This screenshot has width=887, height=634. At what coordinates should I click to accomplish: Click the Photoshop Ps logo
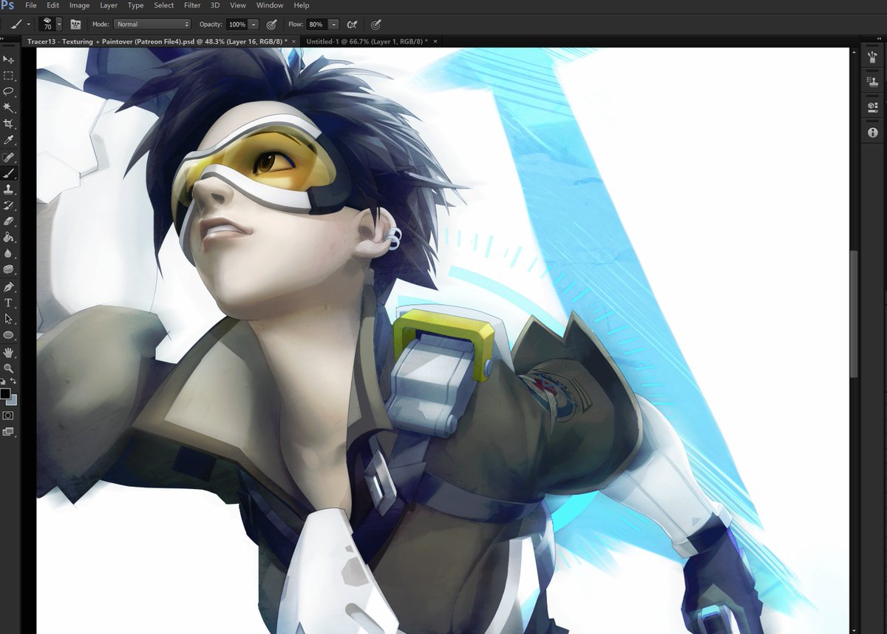tap(7, 5)
